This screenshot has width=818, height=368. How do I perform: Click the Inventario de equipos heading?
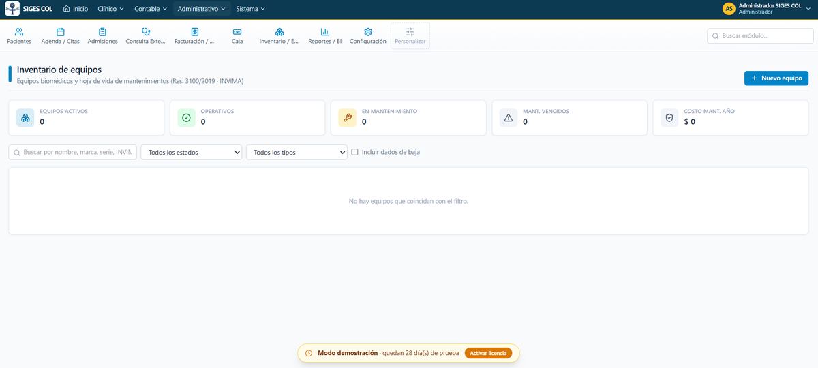pyautogui.click(x=59, y=70)
